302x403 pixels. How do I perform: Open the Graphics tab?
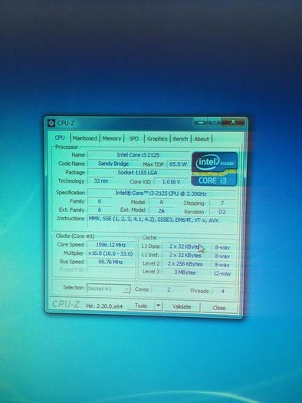(157, 139)
